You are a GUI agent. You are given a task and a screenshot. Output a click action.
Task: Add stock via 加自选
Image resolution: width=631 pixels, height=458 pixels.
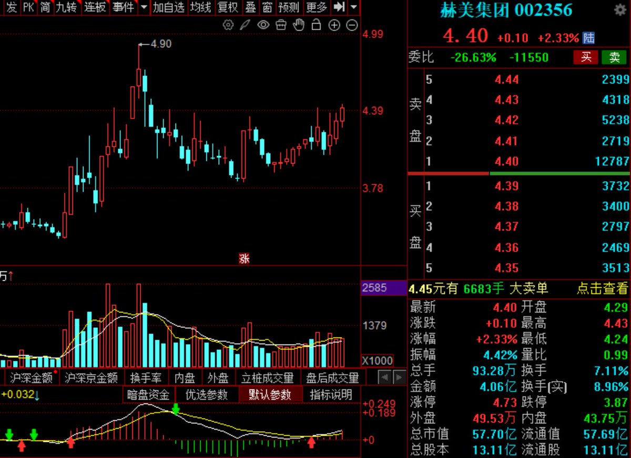coord(168,7)
